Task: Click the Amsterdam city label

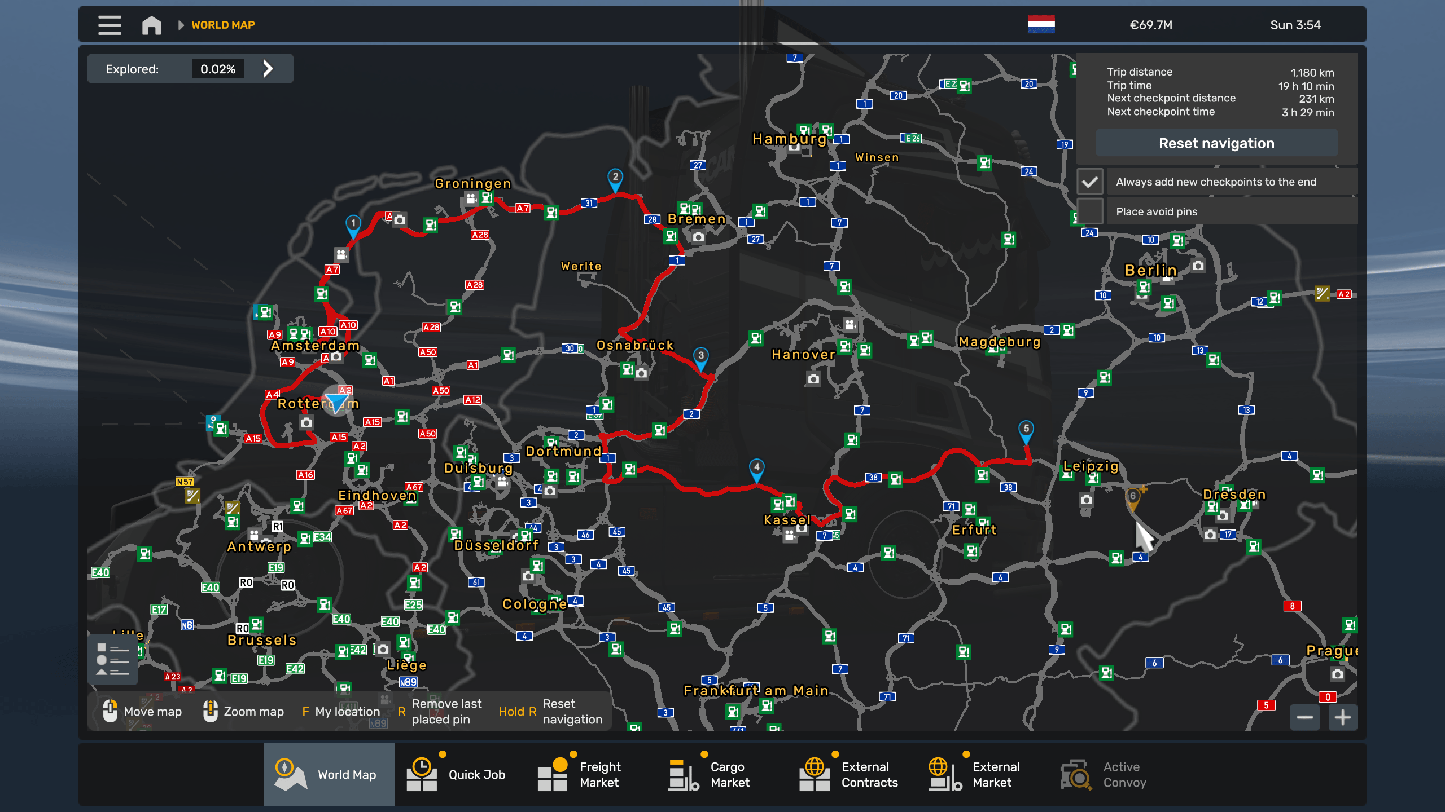Action: (315, 346)
